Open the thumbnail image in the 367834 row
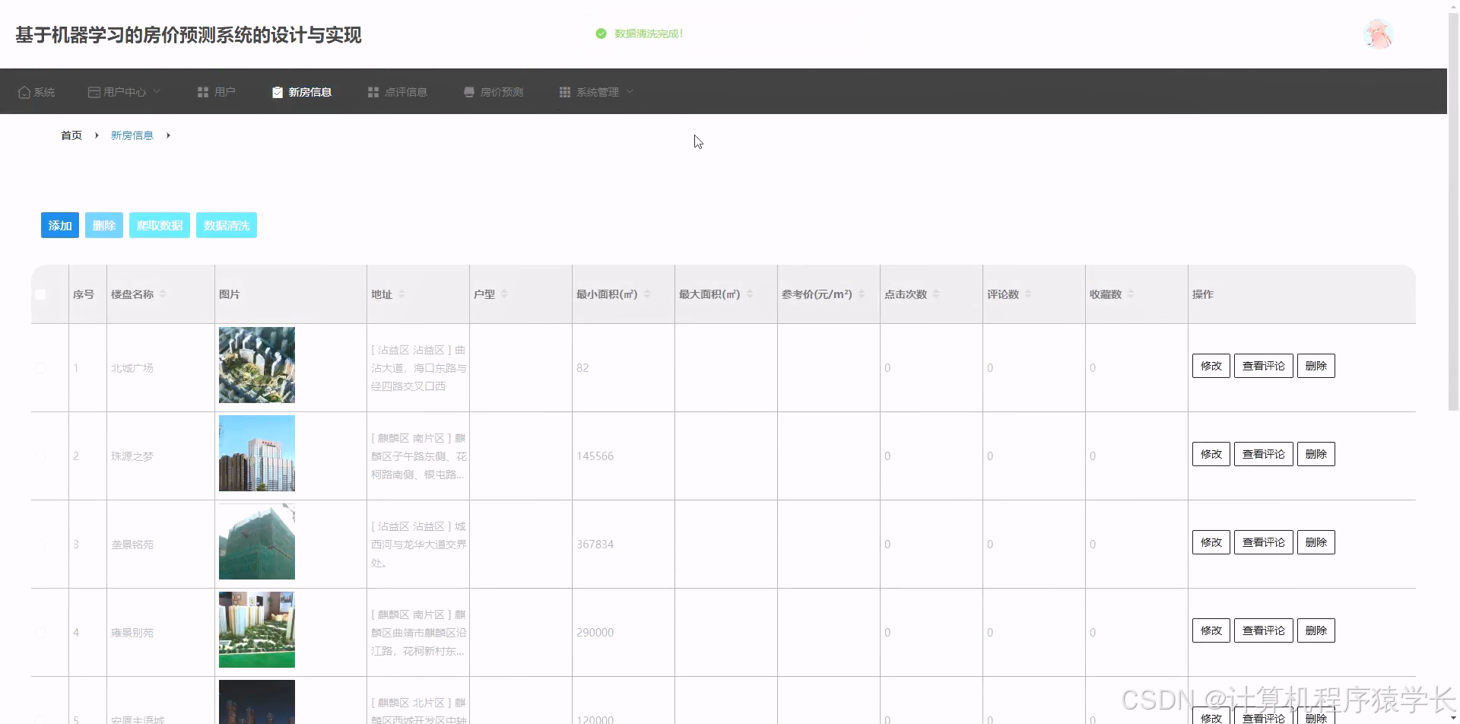The image size is (1460, 724). (257, 541)
